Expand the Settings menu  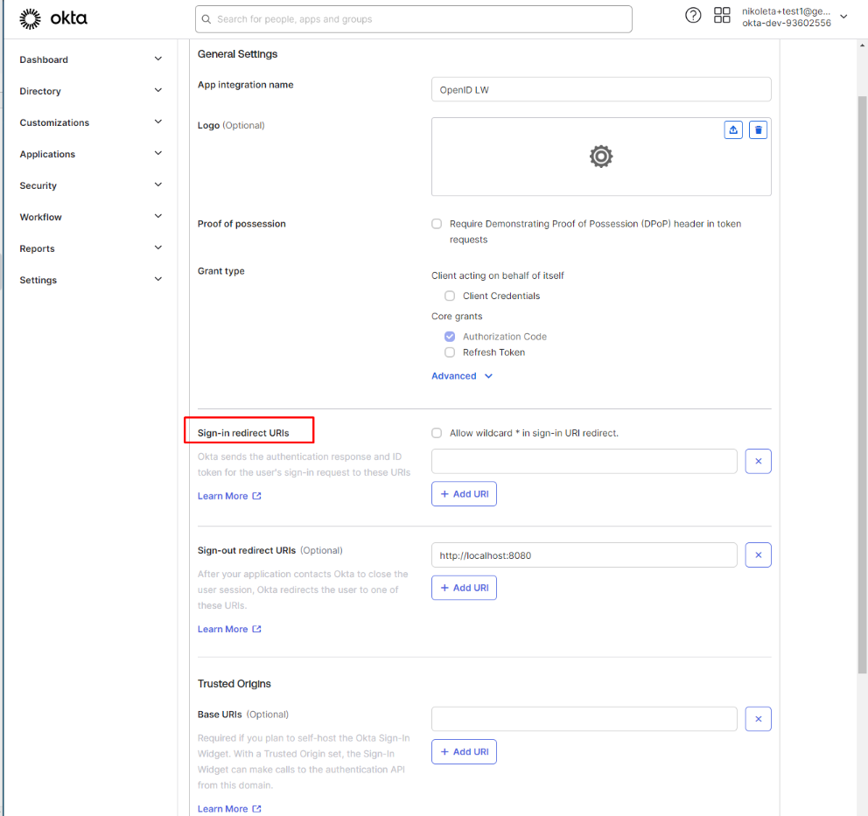click(91, 280)
